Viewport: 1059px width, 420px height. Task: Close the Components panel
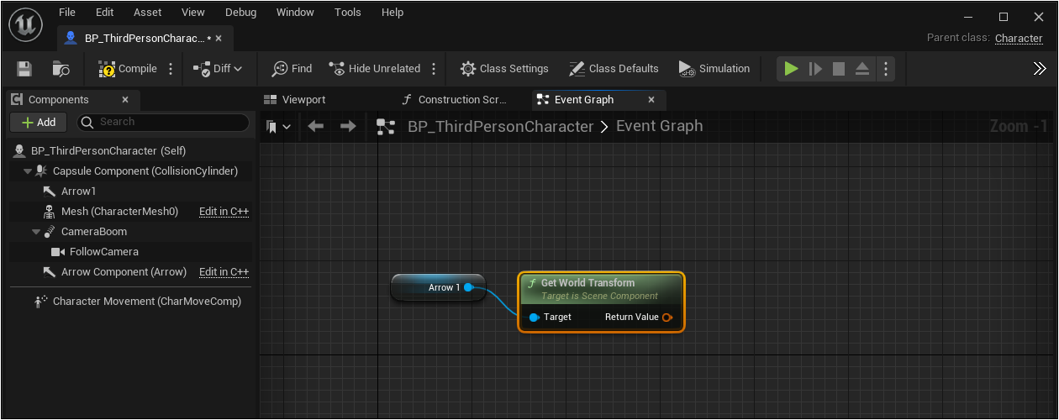click(x=125, y=99)
